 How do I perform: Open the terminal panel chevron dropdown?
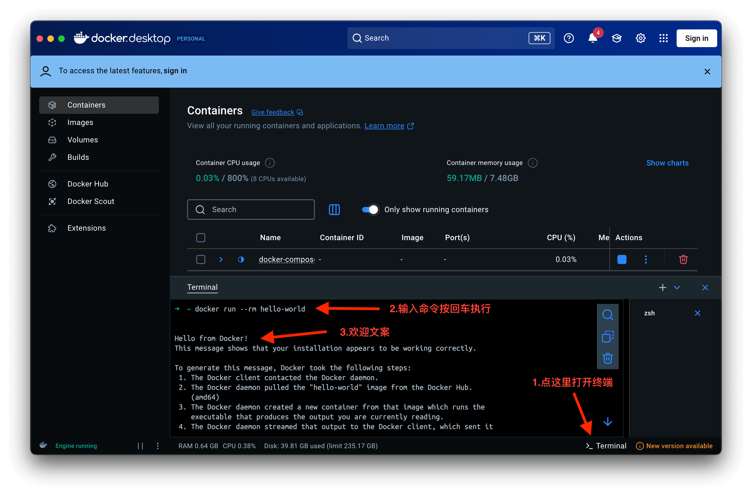click(x=677, y=288)
